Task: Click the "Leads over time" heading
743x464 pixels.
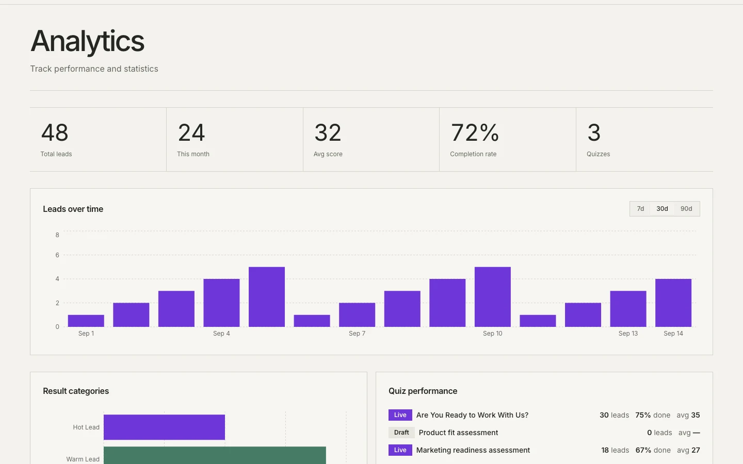Action: click(73, 209)
